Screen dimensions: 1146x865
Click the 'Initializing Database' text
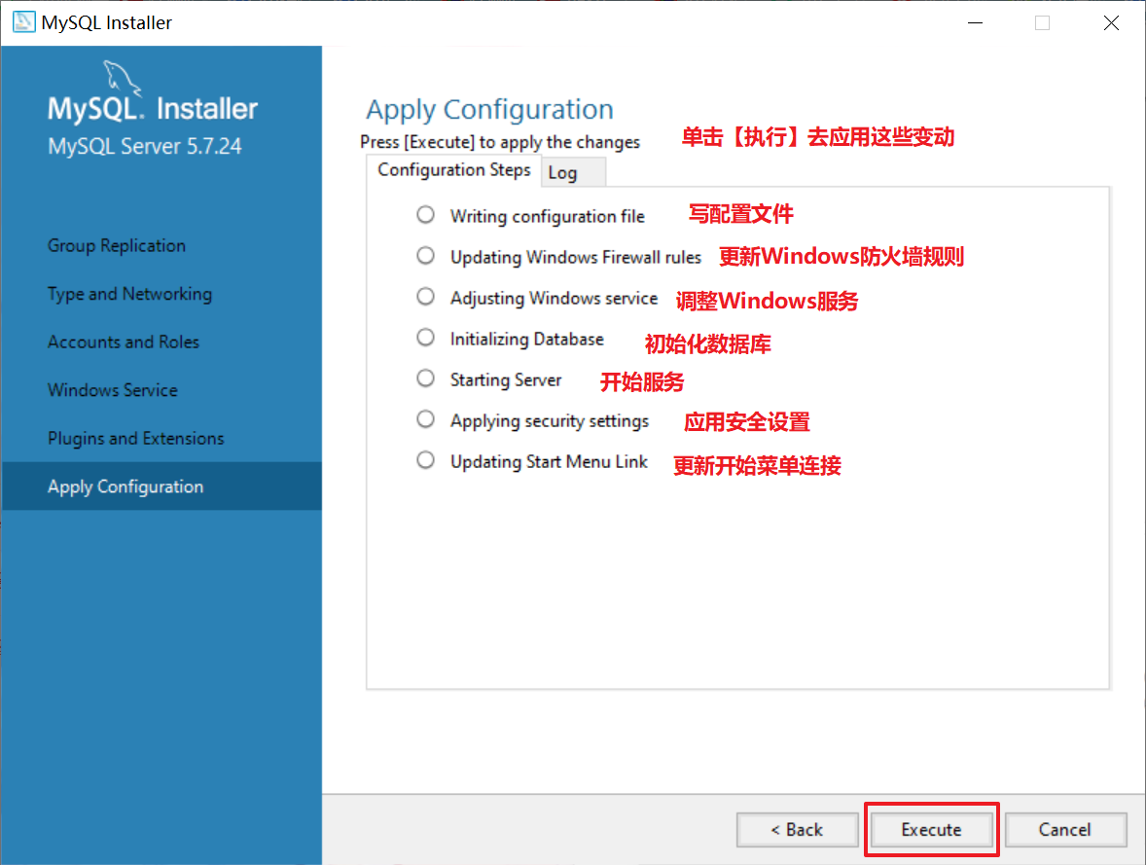point(527,340)
